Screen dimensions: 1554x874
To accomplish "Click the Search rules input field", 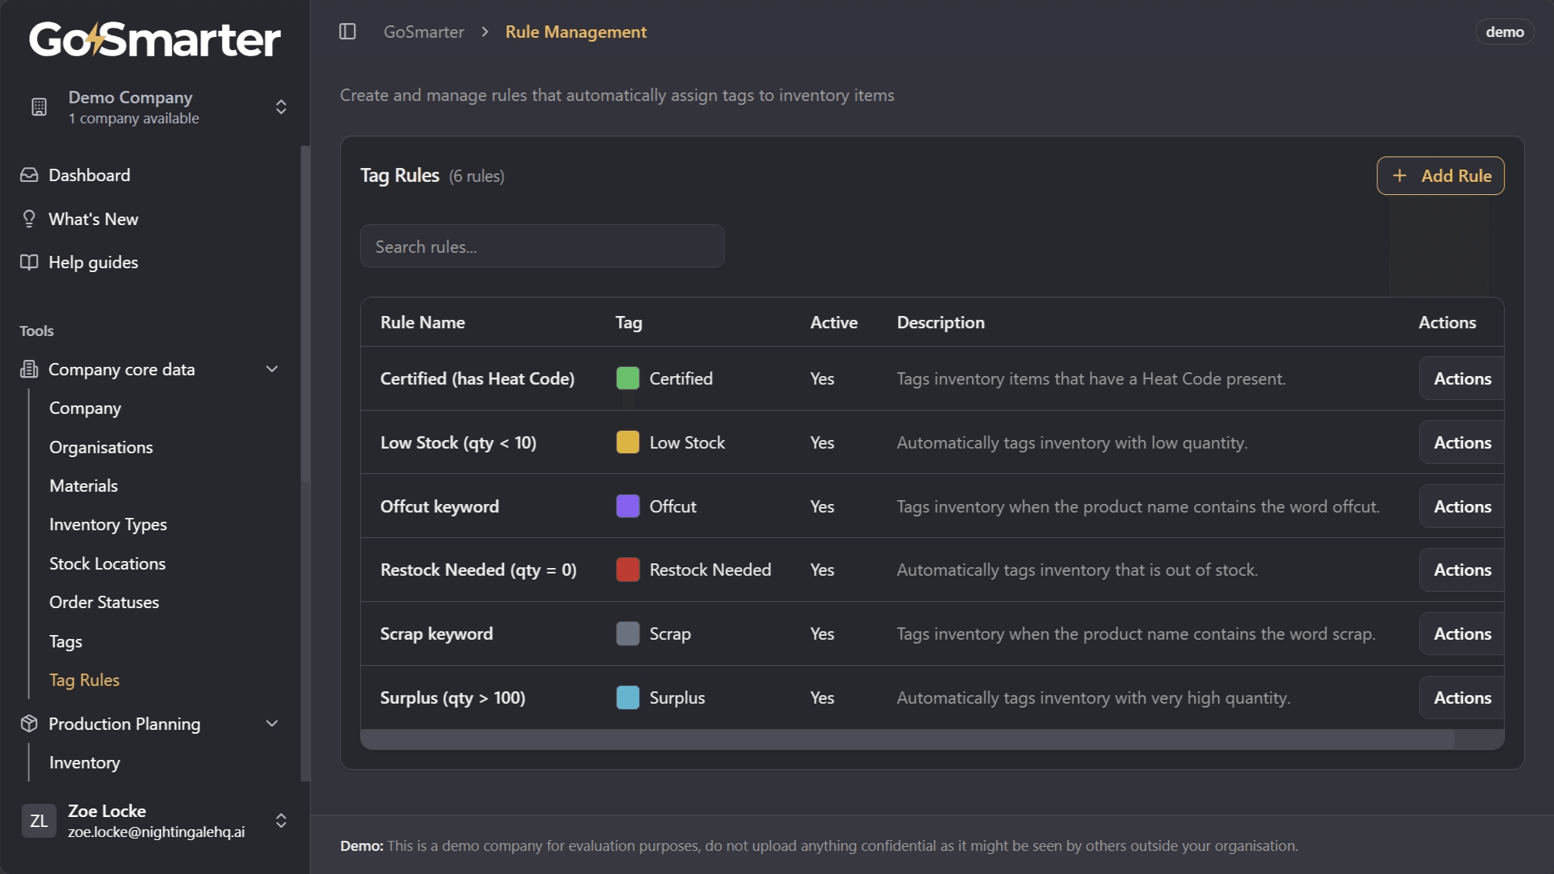I will [x=542, y=246].
